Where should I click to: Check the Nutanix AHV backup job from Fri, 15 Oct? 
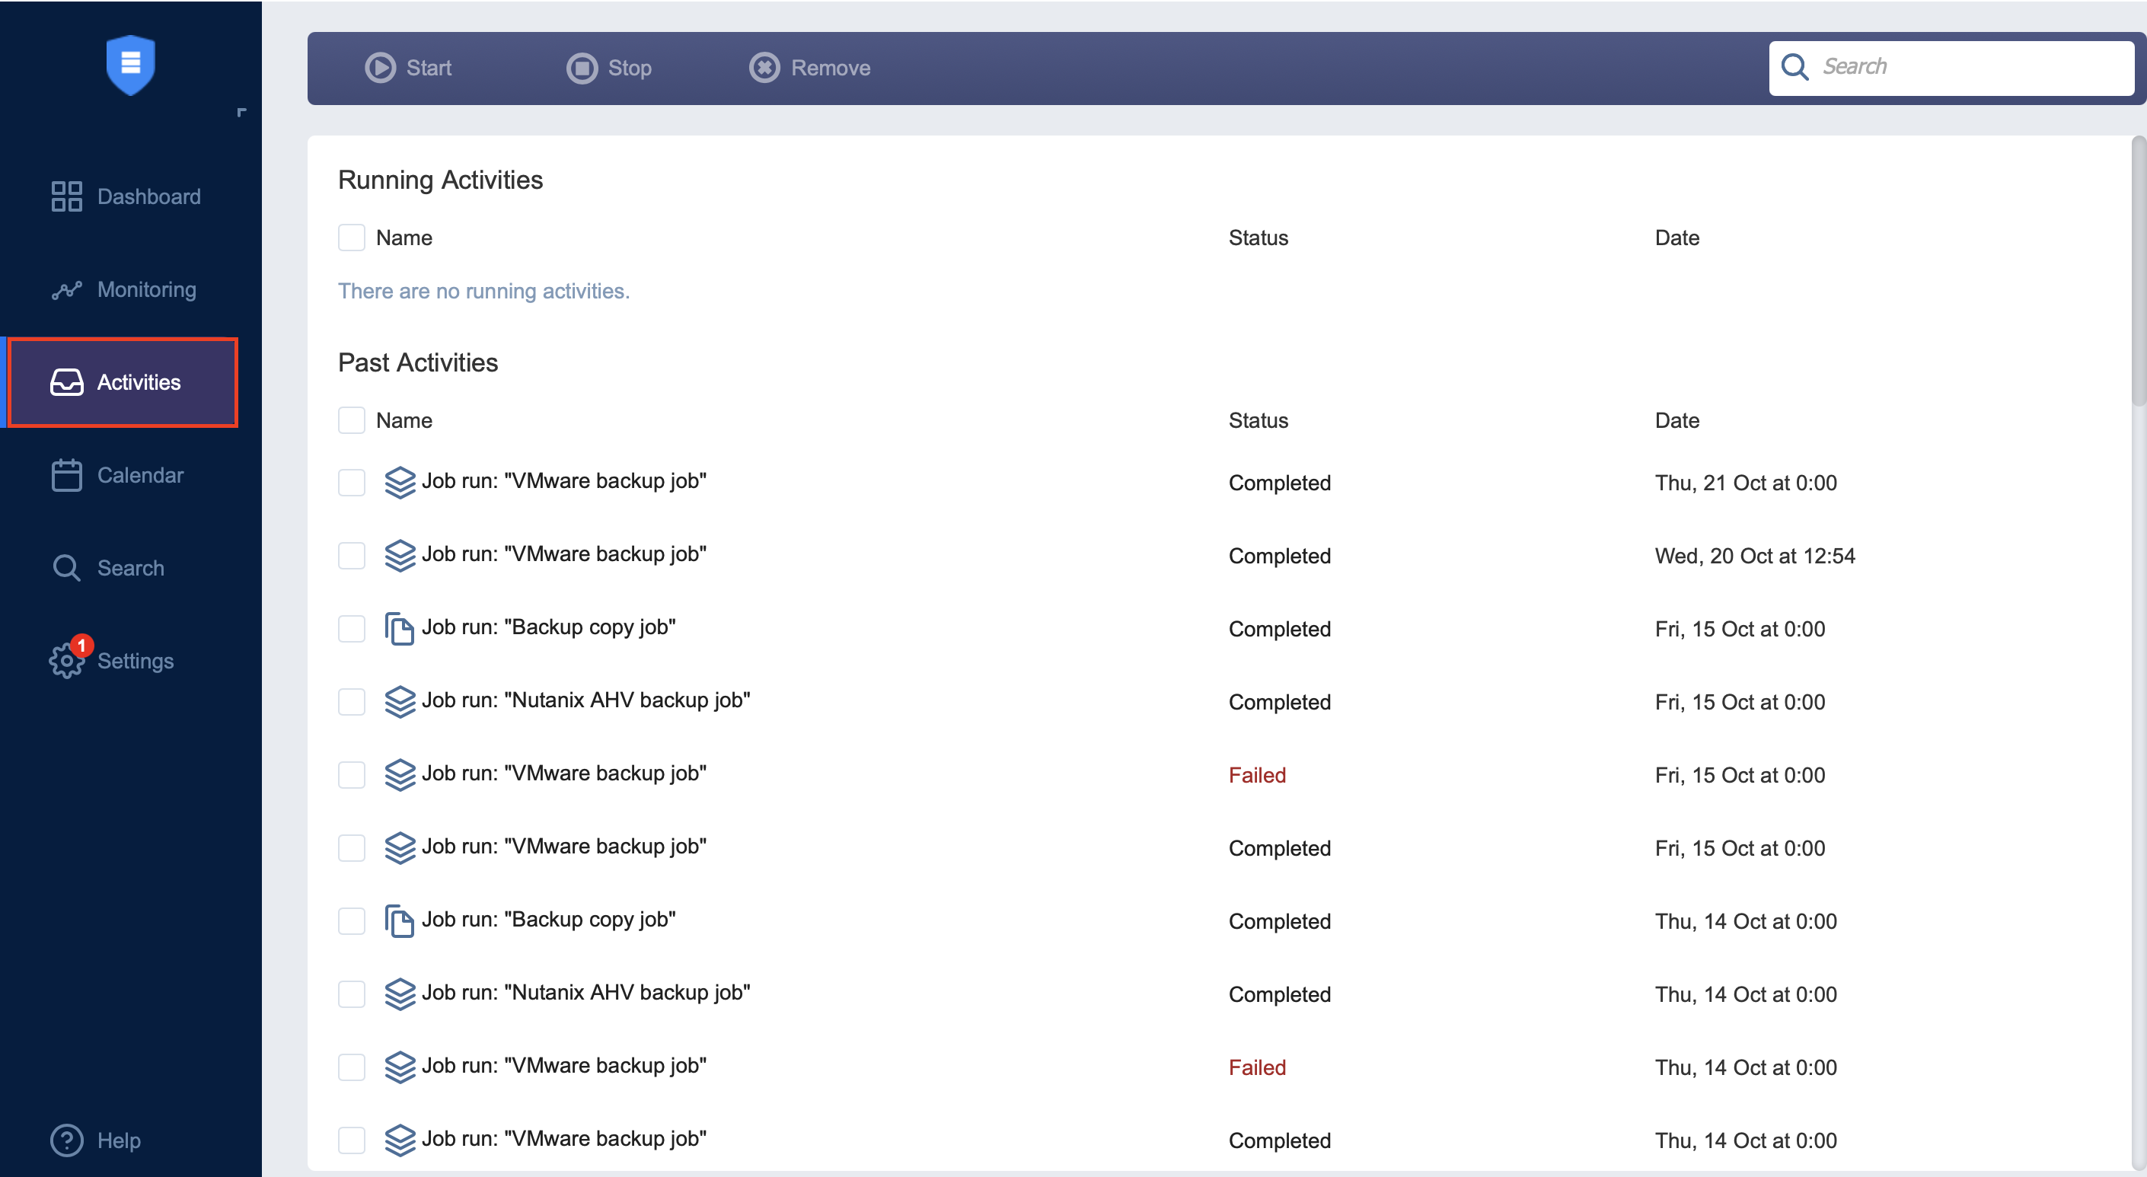[x=352, y=702]
